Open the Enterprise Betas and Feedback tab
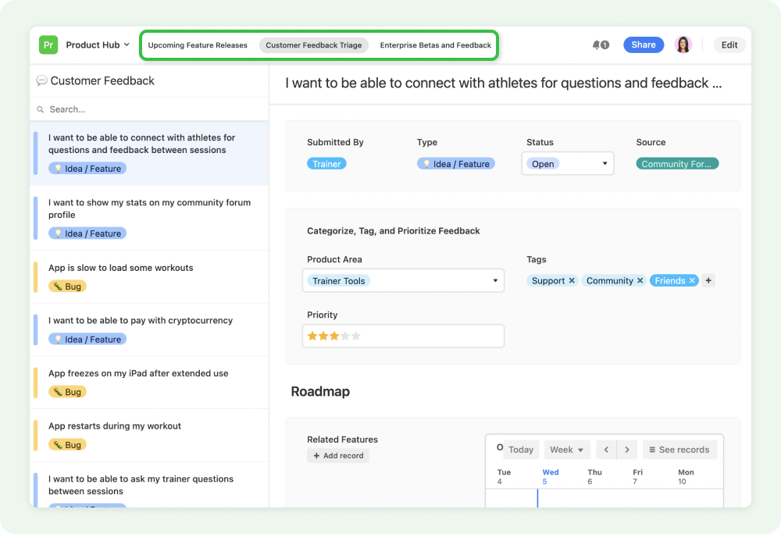Viewport: 781px width, 534px height. coord(435,44)
